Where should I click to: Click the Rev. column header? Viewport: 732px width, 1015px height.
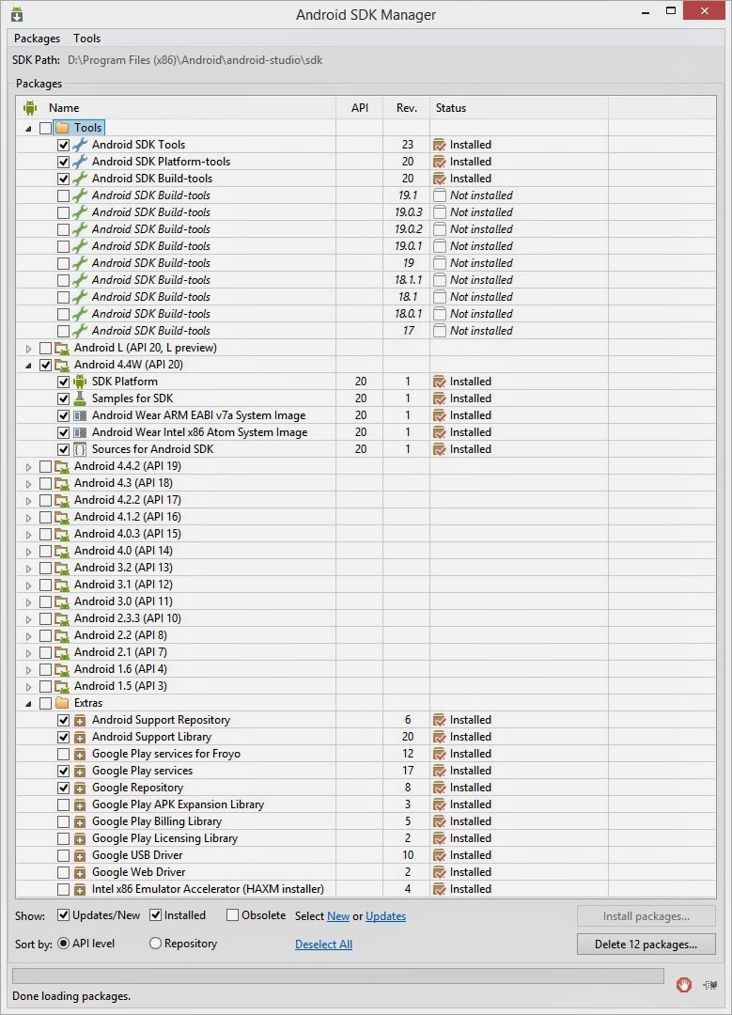pos(407,108)
